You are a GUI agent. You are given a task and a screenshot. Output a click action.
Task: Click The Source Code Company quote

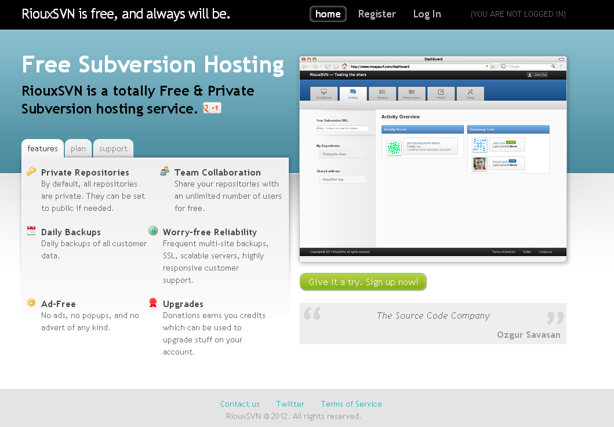[433, 316]
